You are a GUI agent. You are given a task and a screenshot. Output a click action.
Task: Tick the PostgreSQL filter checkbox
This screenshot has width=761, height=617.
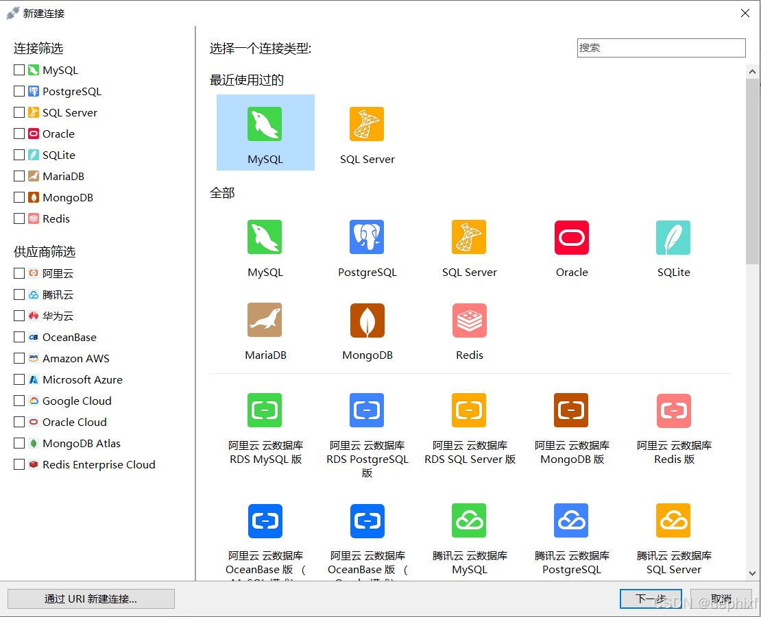point(19,91)
